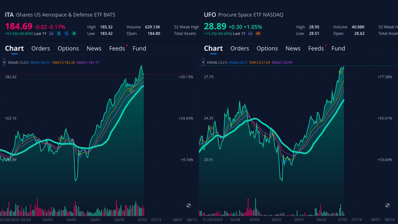Select the EMA8:28.21 legend value
Screen dimensions: 398x224
pyautogui.click(x=238, y=62)
